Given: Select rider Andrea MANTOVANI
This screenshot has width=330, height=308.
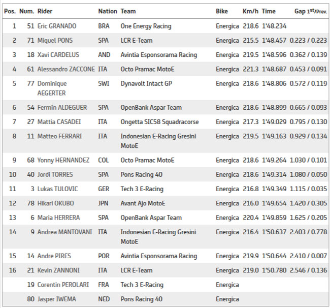Looking at the screenshot, I should (x=65, y=232).
